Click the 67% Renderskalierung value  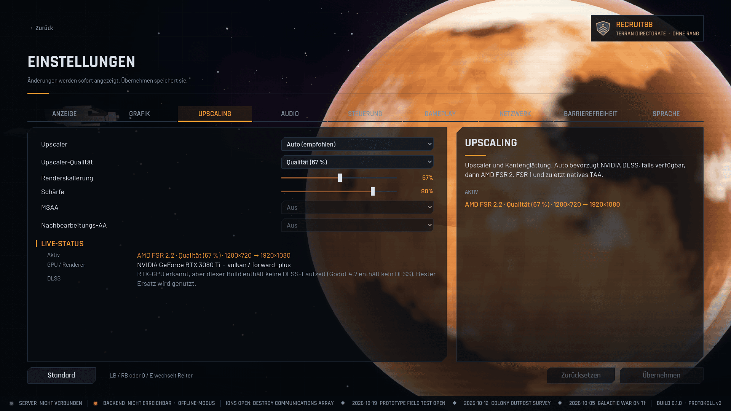click(x=428, y=178)
